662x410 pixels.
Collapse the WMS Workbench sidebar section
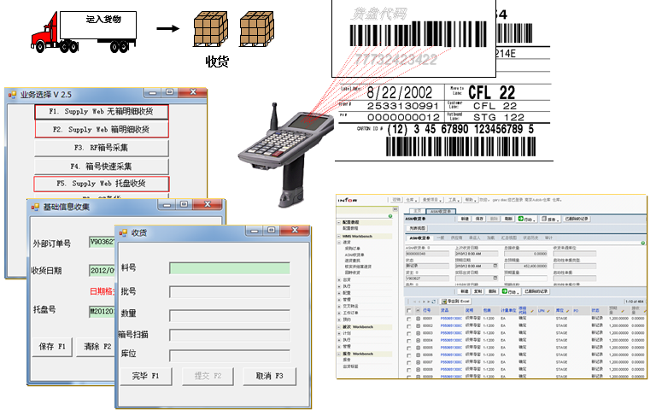(x=339, y=236)
